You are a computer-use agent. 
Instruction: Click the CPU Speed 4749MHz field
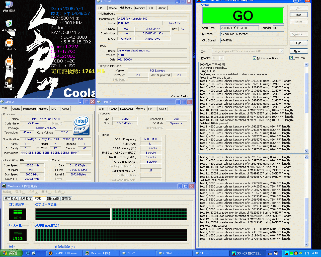pyautogui.click(x=252, y=40)
